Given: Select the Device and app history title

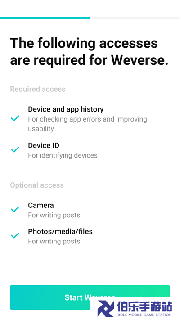Looking at the screenshot, I should (66, 109).
